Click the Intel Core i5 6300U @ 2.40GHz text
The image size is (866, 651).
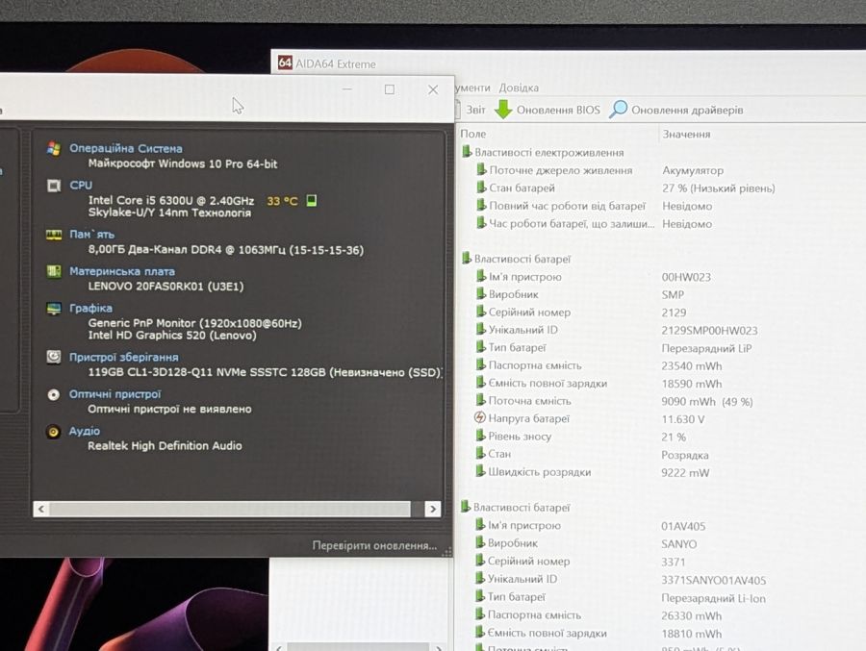(171, 200)
